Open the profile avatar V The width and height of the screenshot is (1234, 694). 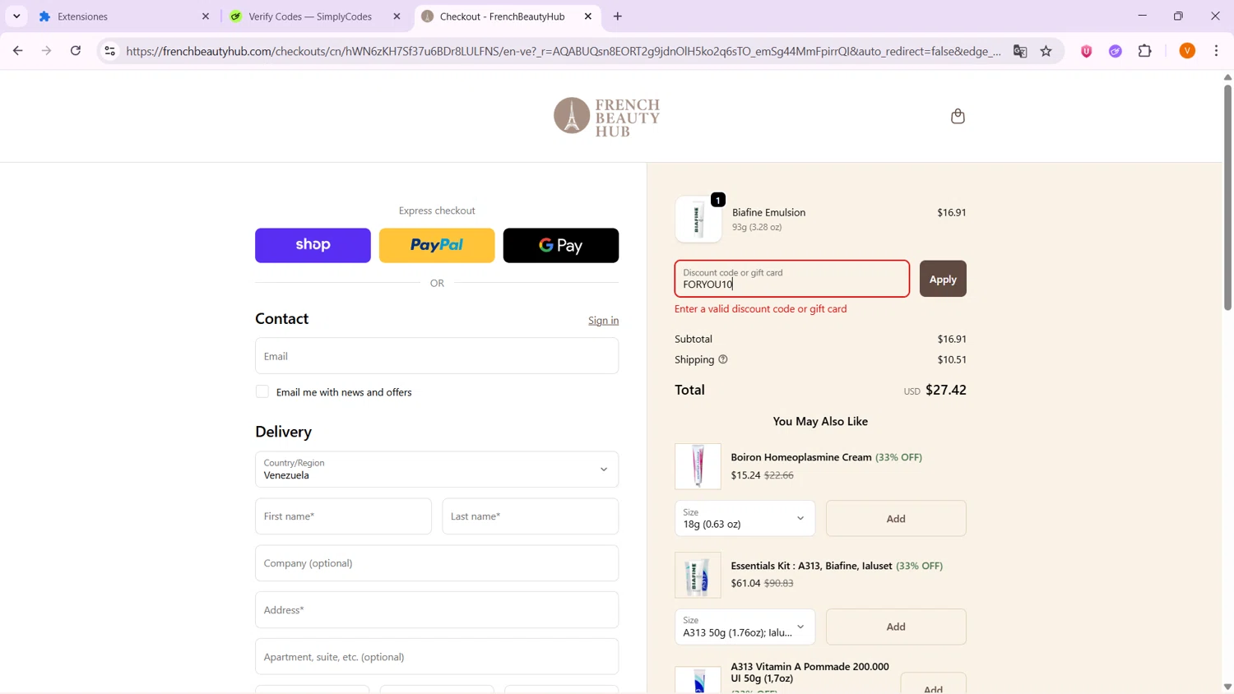click(1187, 51)
